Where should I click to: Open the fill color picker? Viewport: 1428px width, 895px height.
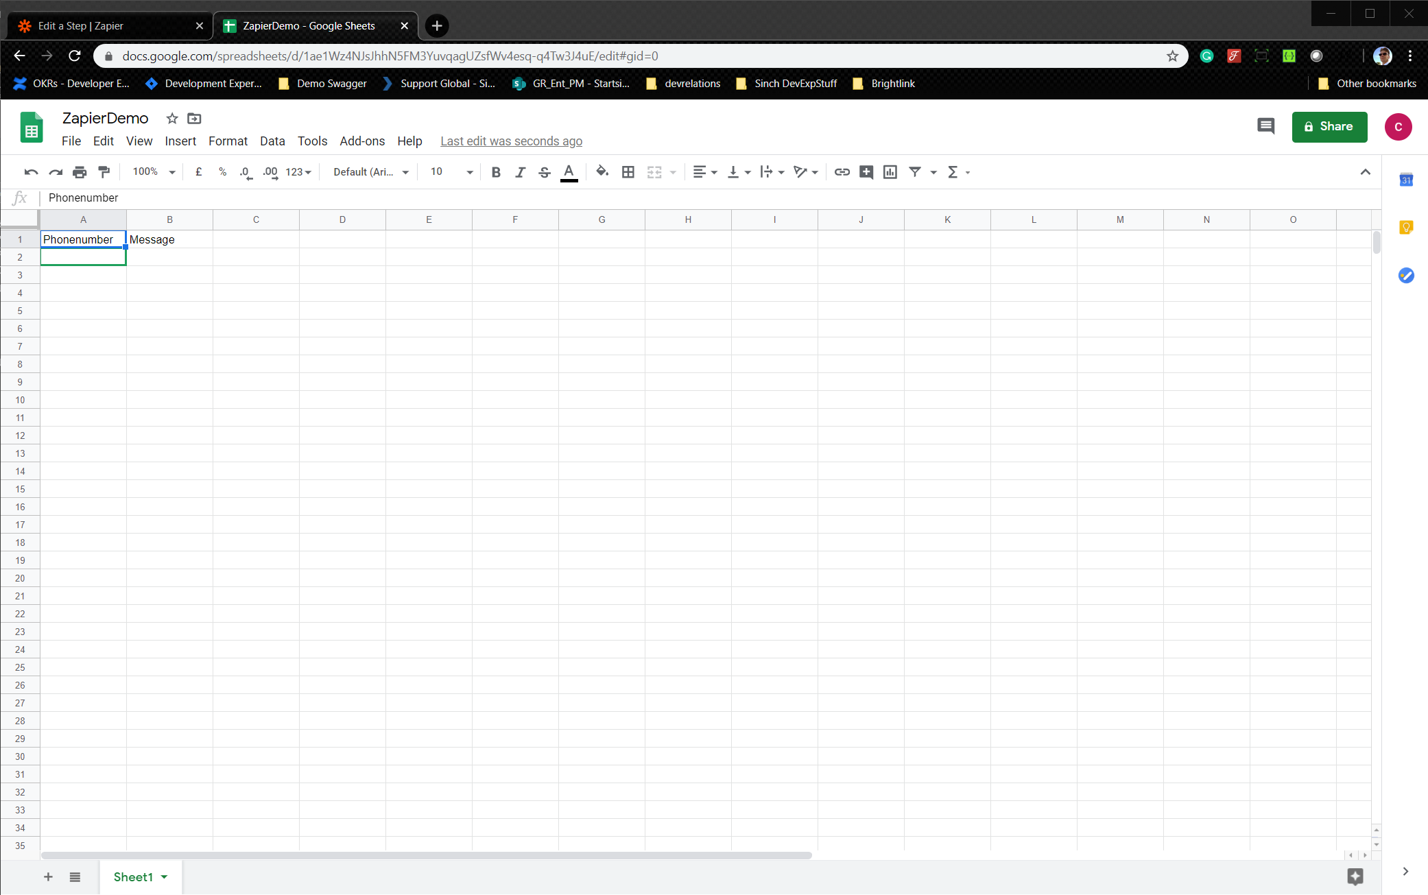(602, 172)
